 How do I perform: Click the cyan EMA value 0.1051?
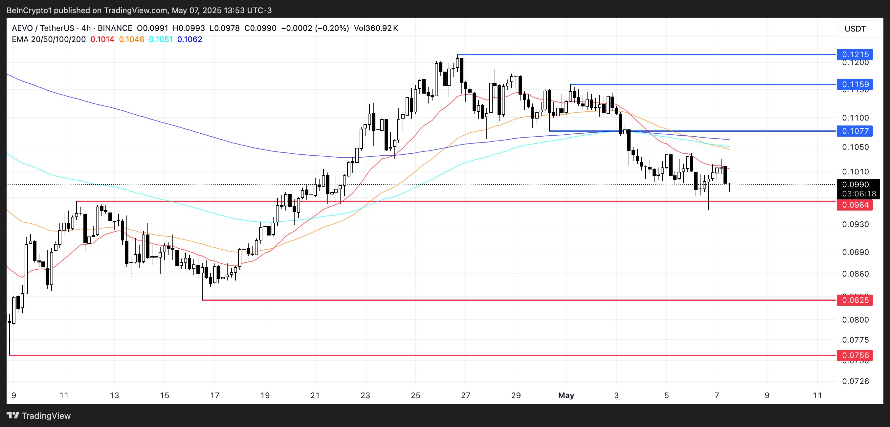point(161,39)
